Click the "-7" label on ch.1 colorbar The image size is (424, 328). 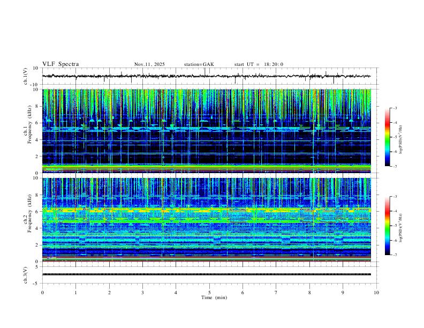click(x=395, y=166)
